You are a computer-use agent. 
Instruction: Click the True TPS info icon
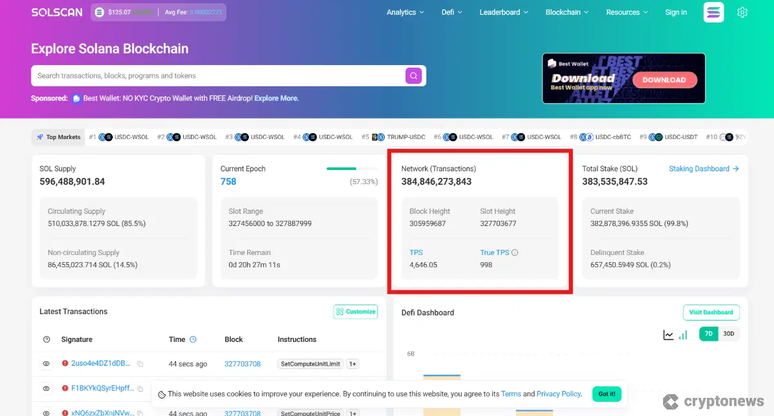[515, 253]
